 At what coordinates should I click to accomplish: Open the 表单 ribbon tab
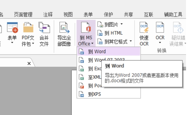pos(88,14)
